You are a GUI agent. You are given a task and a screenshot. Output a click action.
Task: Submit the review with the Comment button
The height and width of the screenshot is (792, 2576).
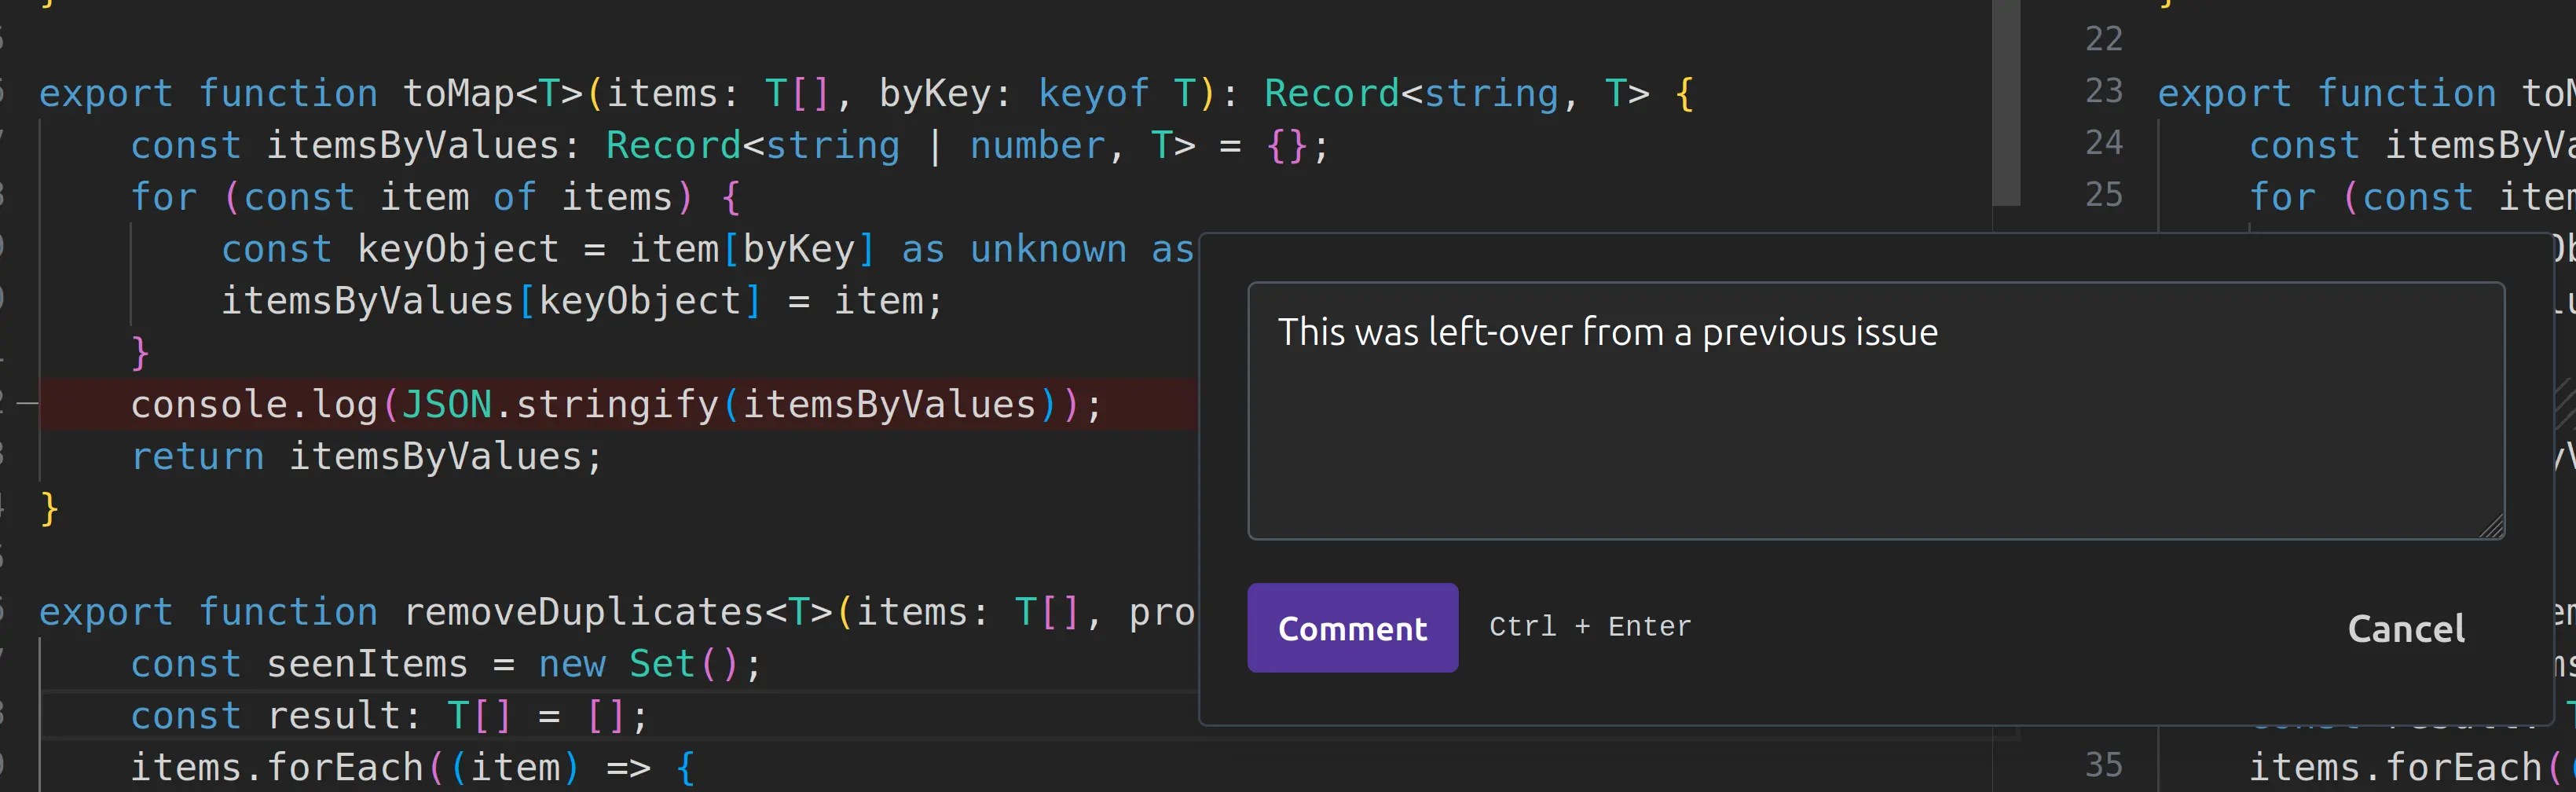pyautogui.click(x=1352, y=628)
